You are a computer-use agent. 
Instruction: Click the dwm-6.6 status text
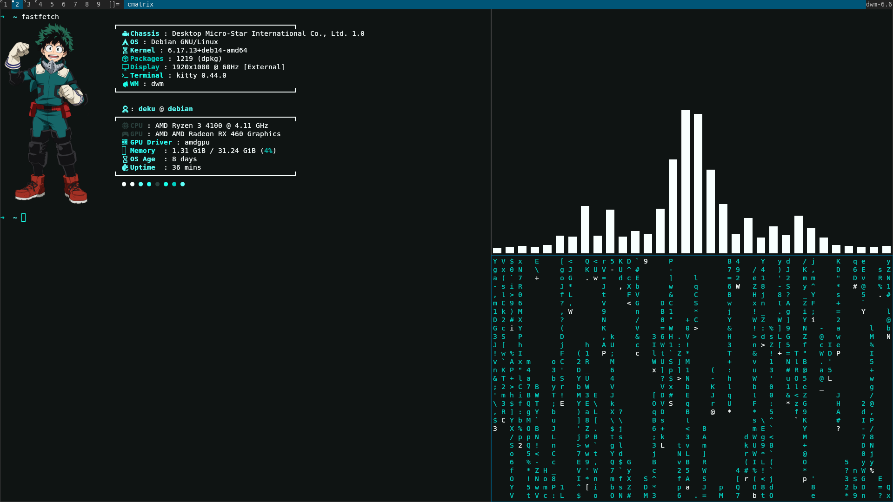point(879,4)
